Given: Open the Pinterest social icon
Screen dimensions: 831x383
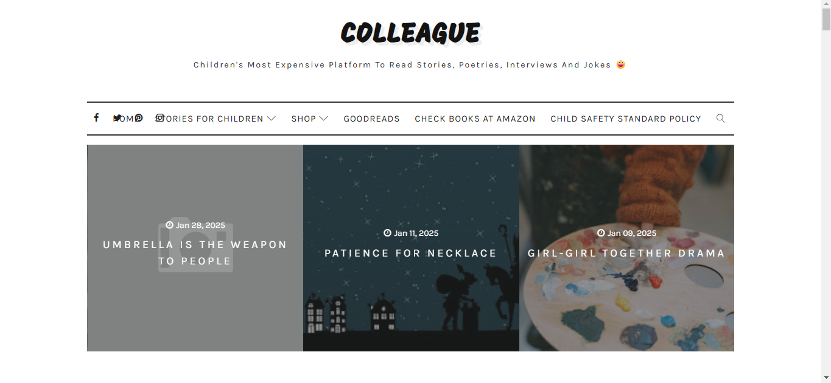Looking at the screenshot, I should (x=139, y=117).
